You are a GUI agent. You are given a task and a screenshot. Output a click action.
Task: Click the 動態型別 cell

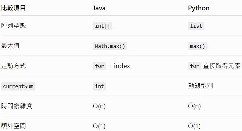click(201, 86)
